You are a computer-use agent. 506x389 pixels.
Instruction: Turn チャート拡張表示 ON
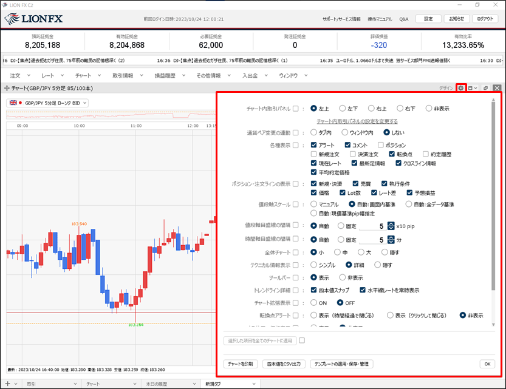tap(313, 303)
